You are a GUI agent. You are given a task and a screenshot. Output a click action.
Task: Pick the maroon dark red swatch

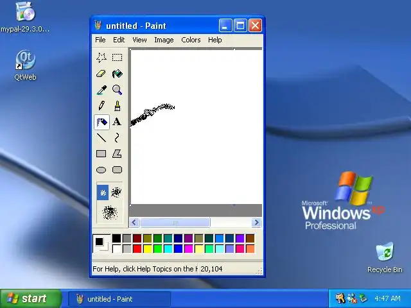137,238
